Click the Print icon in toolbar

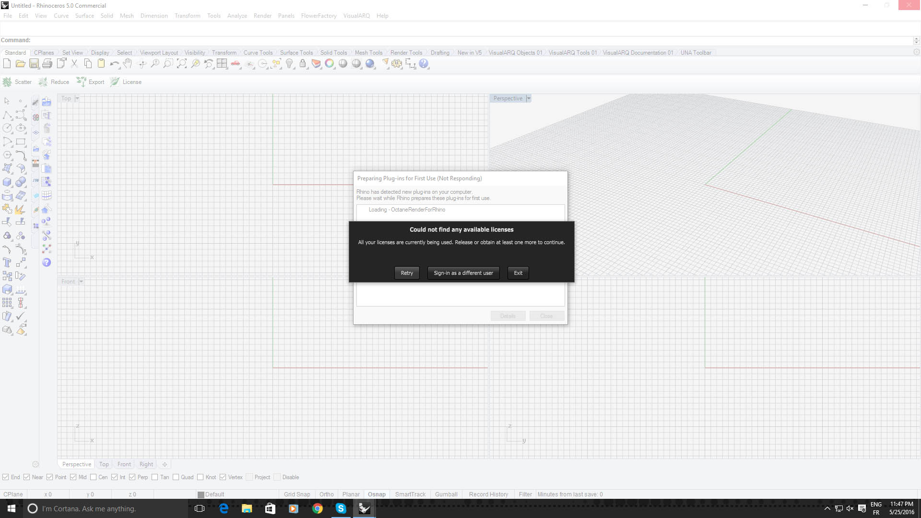(47, 63)
